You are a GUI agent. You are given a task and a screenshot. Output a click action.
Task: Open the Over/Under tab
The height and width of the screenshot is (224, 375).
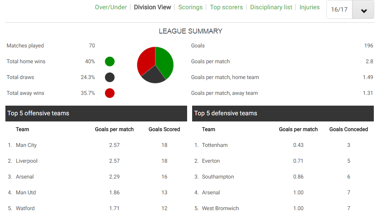coord(111,7)
